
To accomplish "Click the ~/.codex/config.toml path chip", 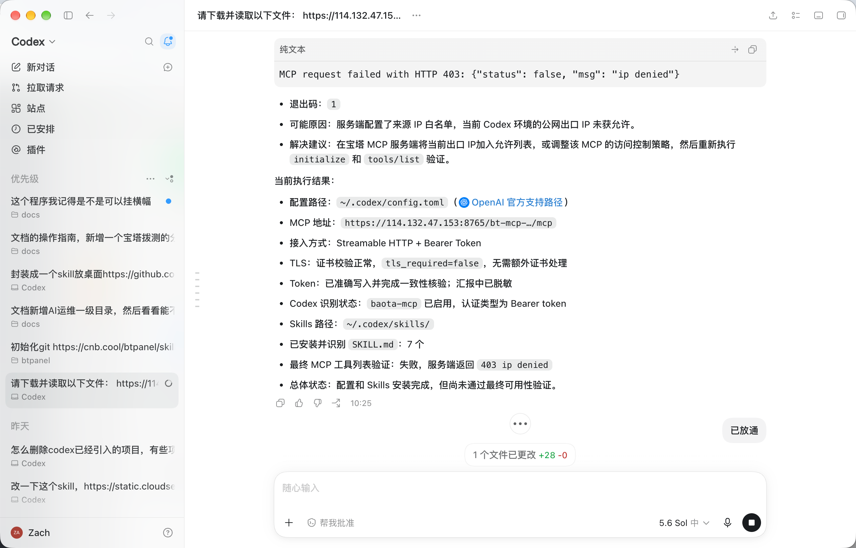I will [392, 202].
